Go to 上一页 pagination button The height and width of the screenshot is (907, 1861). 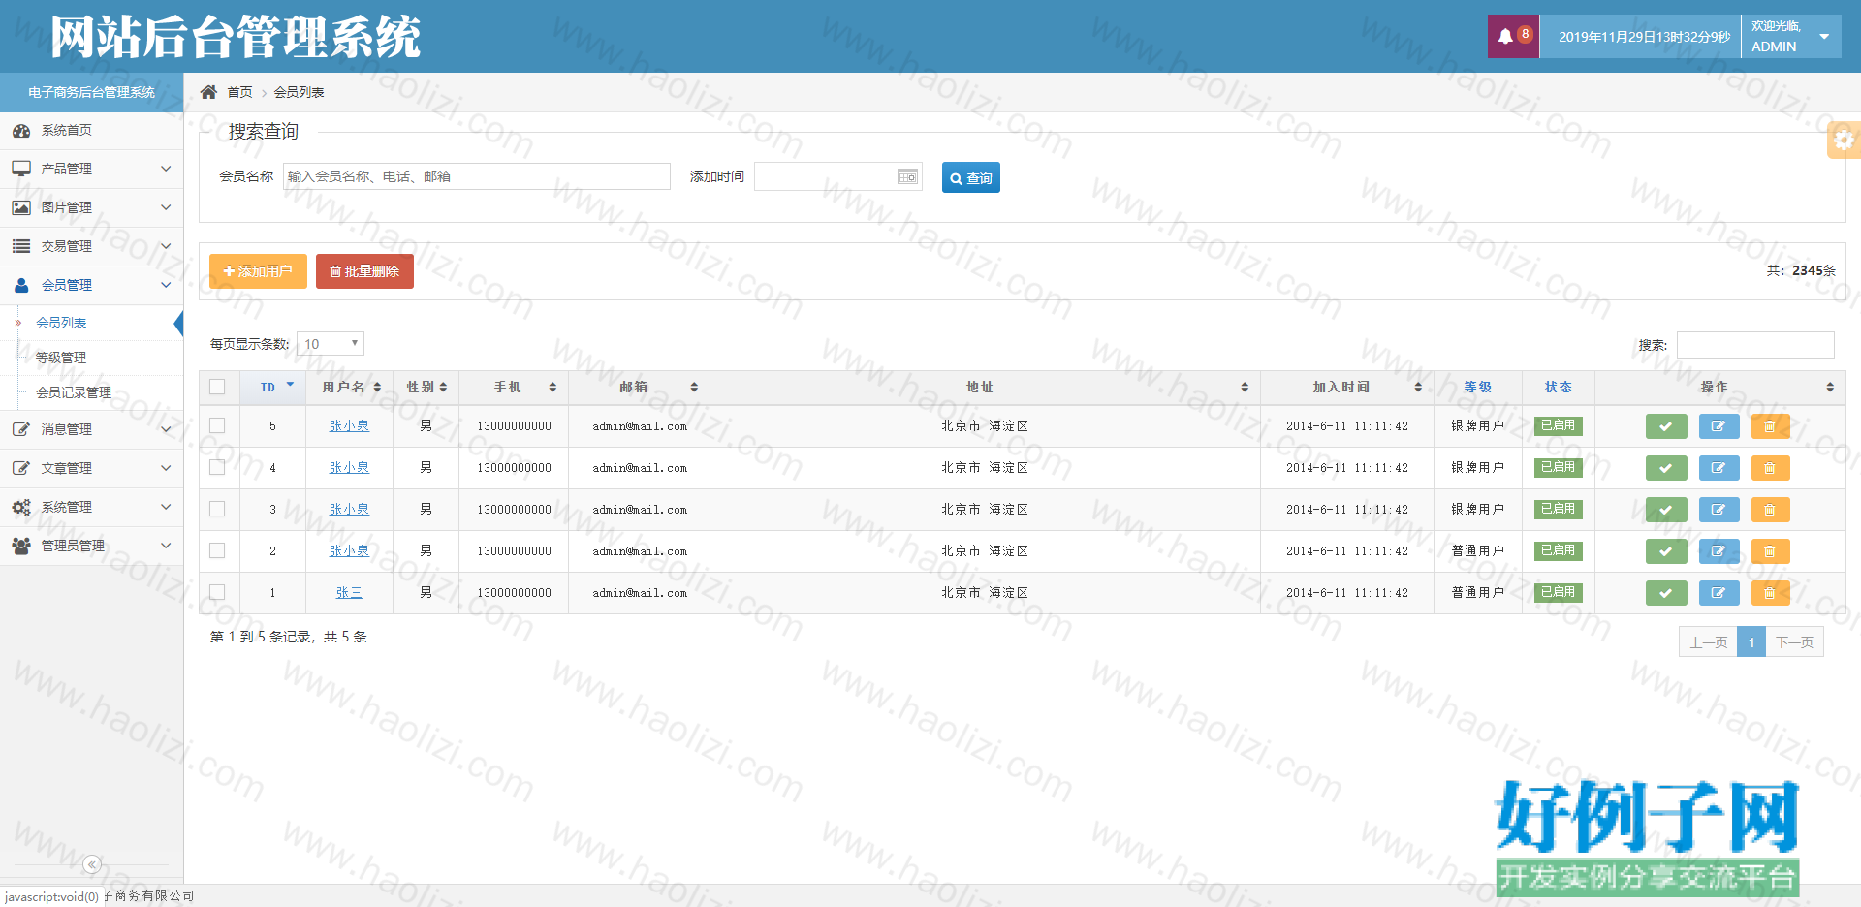[x=1708, y=642]
